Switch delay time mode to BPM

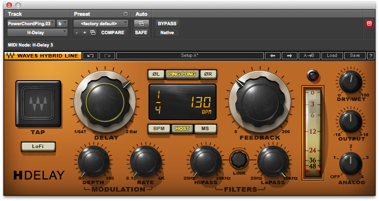tap(159, 129)
